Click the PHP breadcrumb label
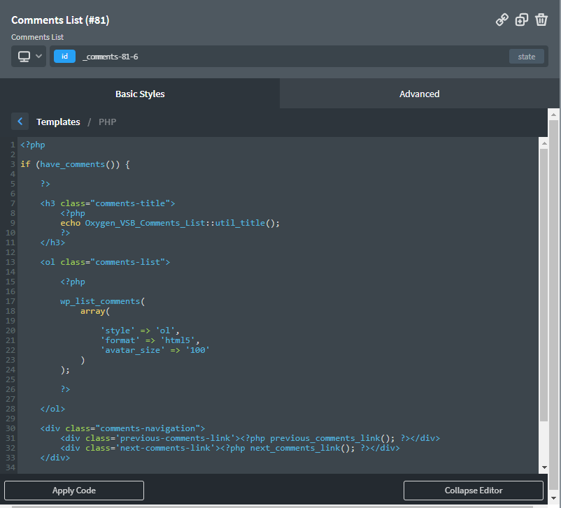Viewport: 561px width, 508px height. pyautogui.click(x=107, y=122)
